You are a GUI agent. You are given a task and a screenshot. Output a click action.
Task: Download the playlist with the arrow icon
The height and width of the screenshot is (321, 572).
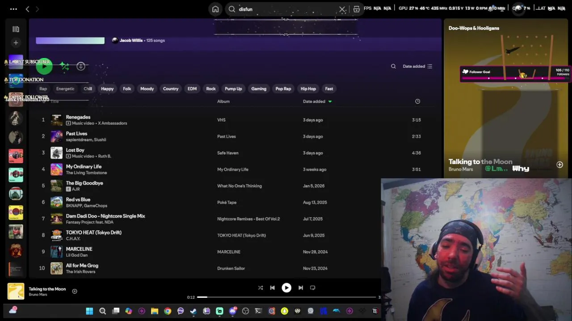point(81,66)
